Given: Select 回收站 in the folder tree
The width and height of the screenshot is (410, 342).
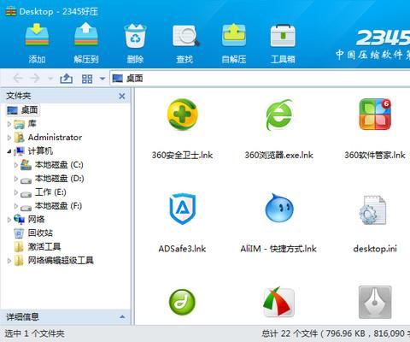Looking at the screenshot, I should [x=40, y=233].
